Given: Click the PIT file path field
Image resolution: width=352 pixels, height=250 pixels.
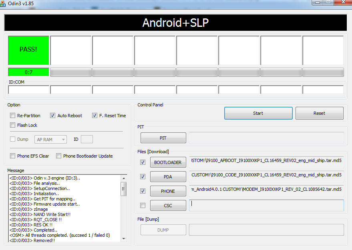Looking at the screenshot, I should point(266,138).
